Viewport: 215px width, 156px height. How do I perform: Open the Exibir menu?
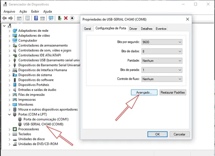coord(35,11)
